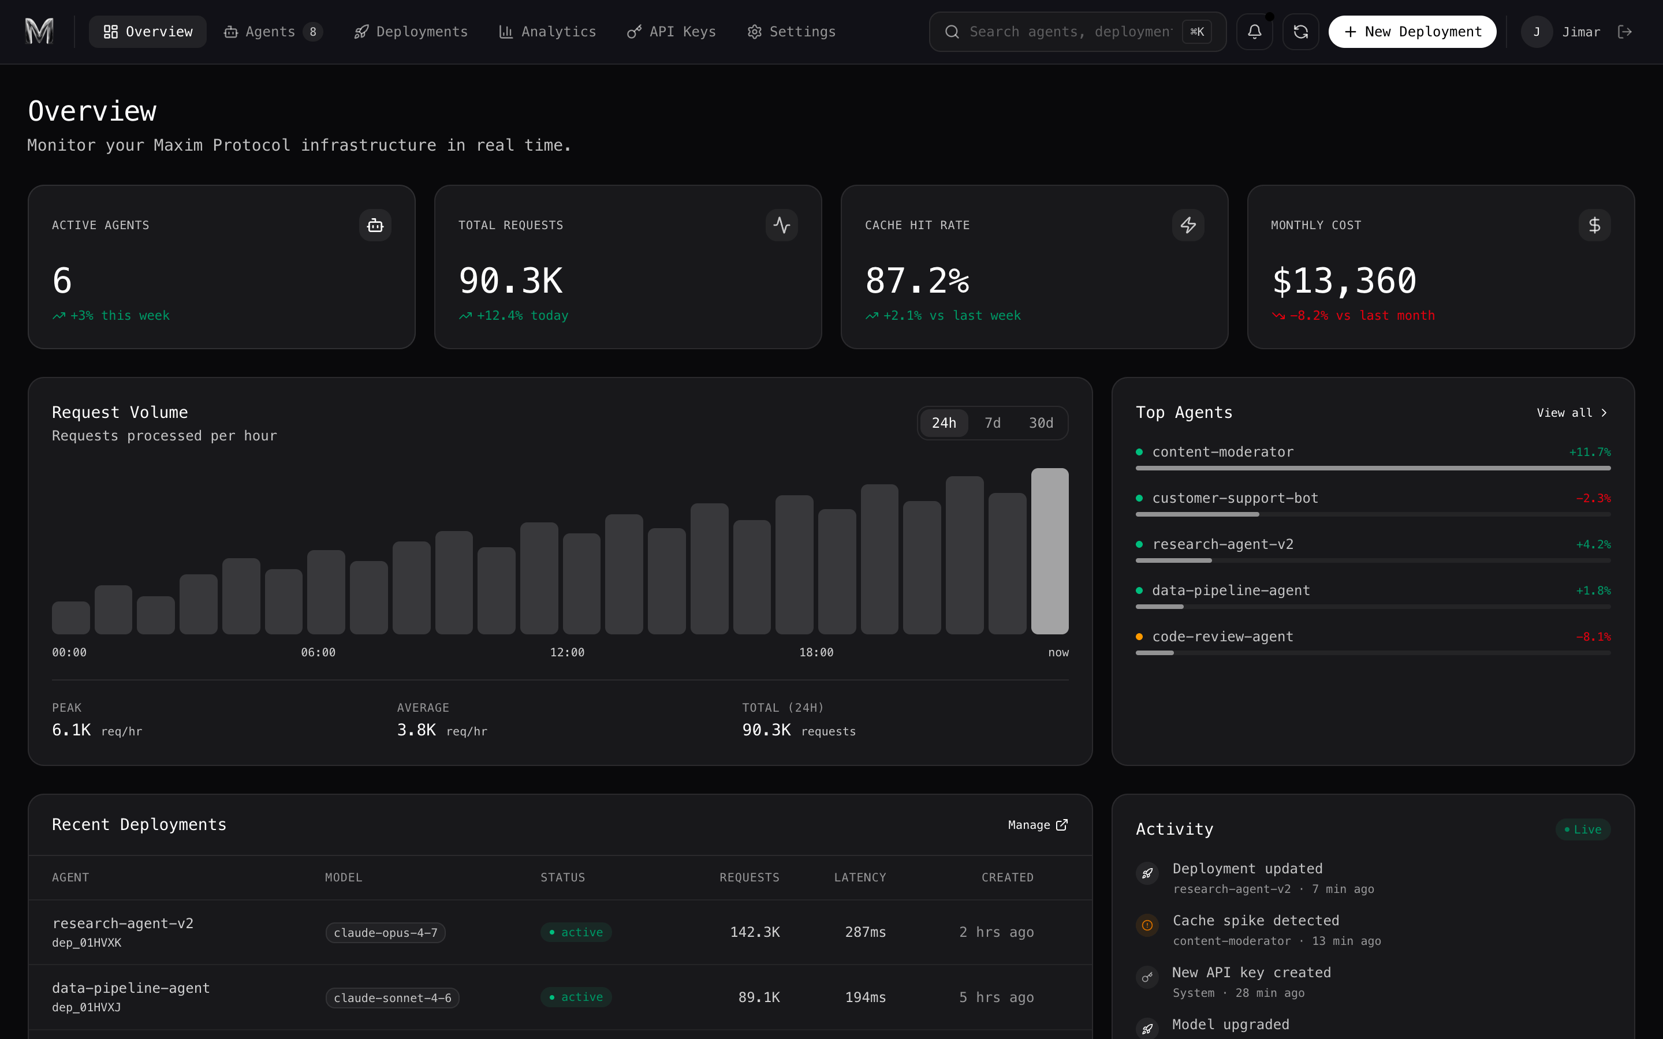Screen dimensions: 1663x1039
Task: Go to the Agents tab
Action: pyautogui.click(x=273, y=32)
